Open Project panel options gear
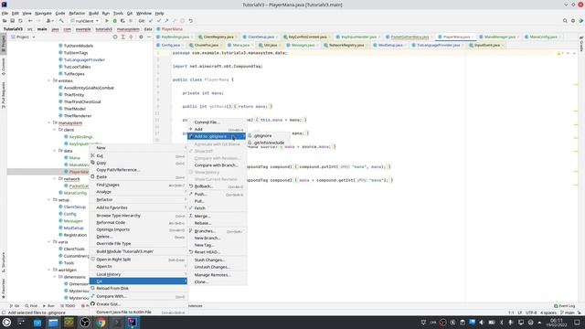 pyautogui.click(x=141, y=37)
